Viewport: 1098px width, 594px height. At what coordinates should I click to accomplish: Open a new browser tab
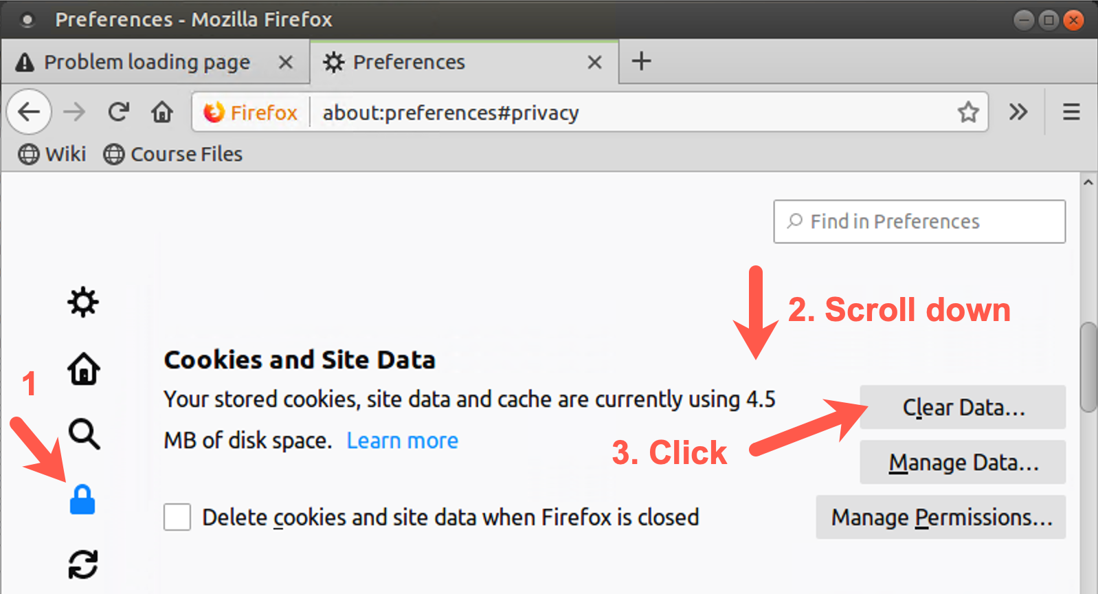point(640,61)
